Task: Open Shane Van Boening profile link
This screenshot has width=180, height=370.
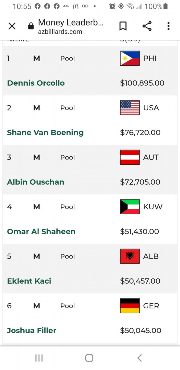Action: click(x=45, y=133)
